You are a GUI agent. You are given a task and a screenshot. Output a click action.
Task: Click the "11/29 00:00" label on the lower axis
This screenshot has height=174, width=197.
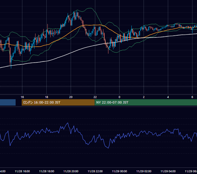(x=119, y=171)
